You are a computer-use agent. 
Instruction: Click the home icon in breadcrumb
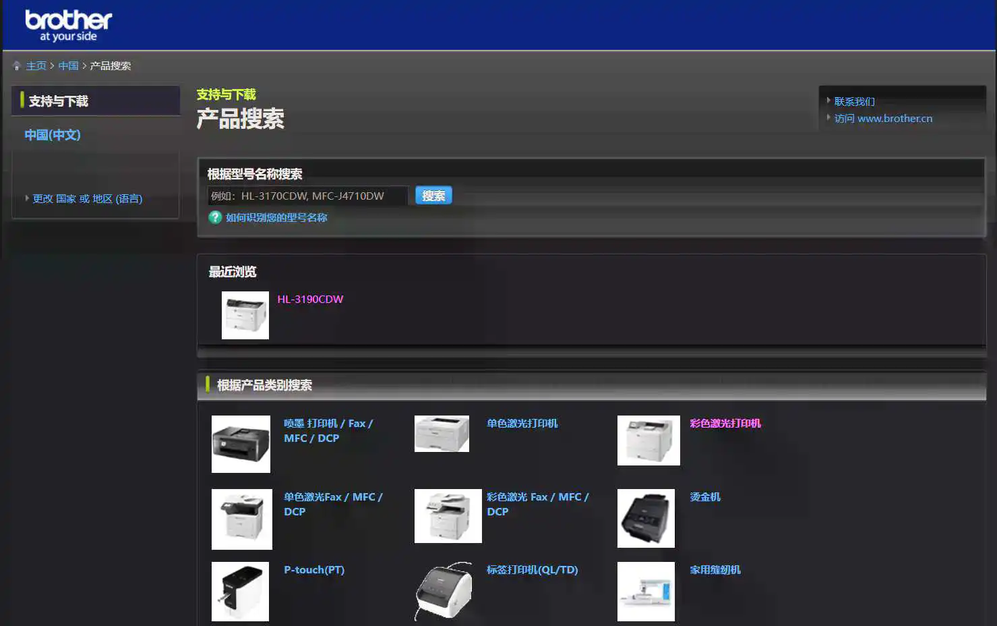pos(17,65)
